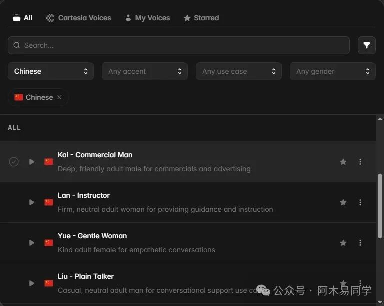Click description 'Firm, neutral adult woman' text
Image resolution: width=384 pixels, height=306 pixels.
coord(165,209)
